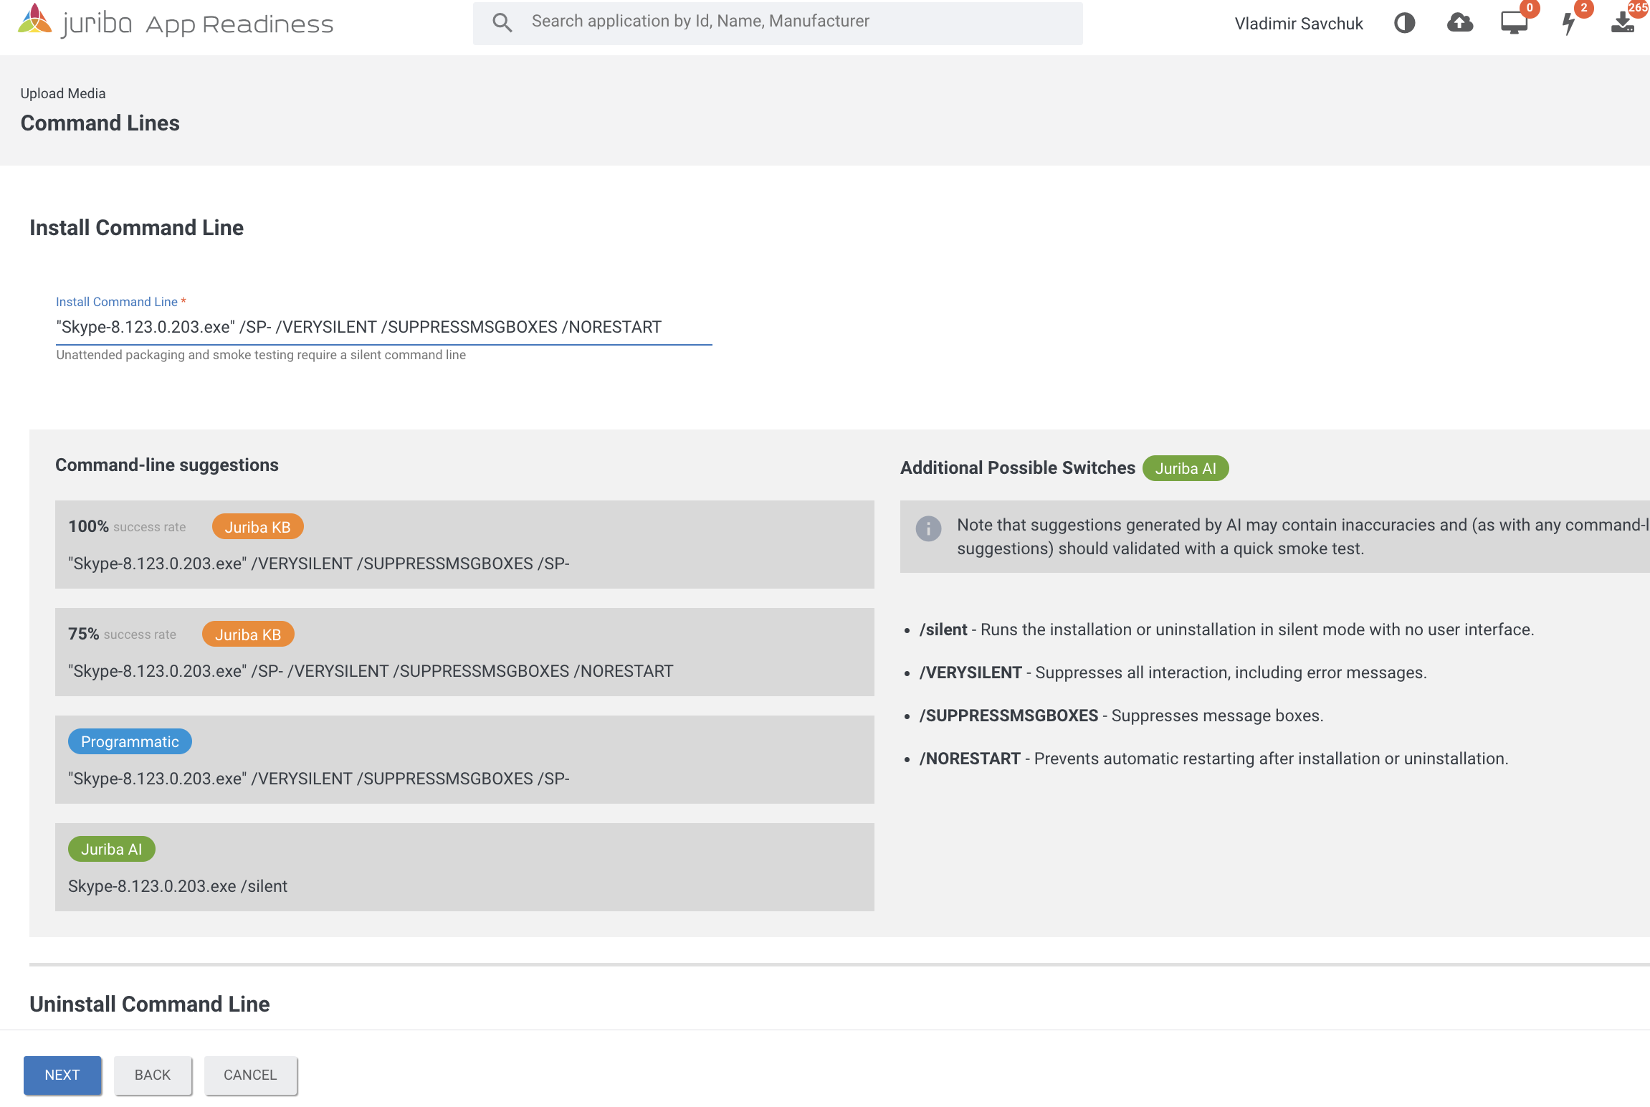Click Juriba AI badge above /silent suggestion
The image size is (1650, 1107).
[x=112, y=850]
